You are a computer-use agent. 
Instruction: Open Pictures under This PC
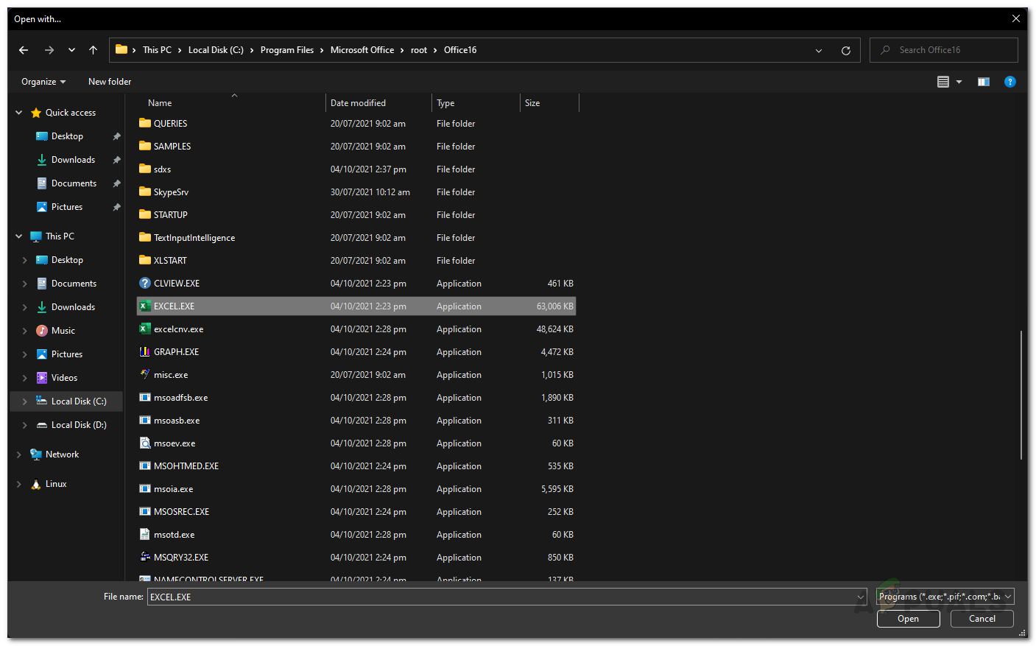(x=67, y=354)
